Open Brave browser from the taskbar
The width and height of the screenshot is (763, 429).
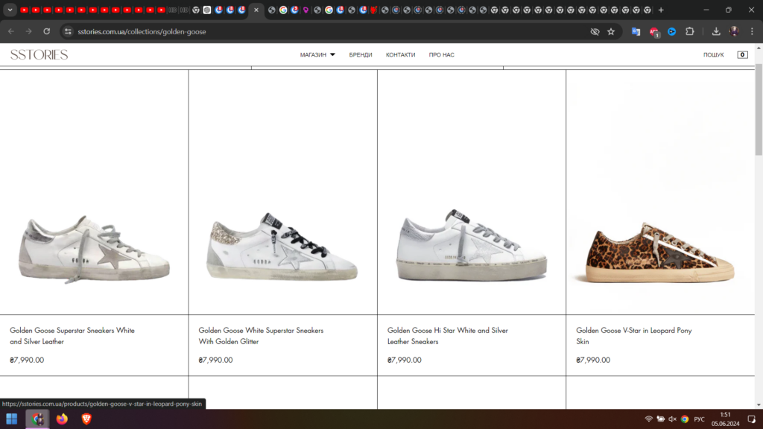click(x=86, y=419)
